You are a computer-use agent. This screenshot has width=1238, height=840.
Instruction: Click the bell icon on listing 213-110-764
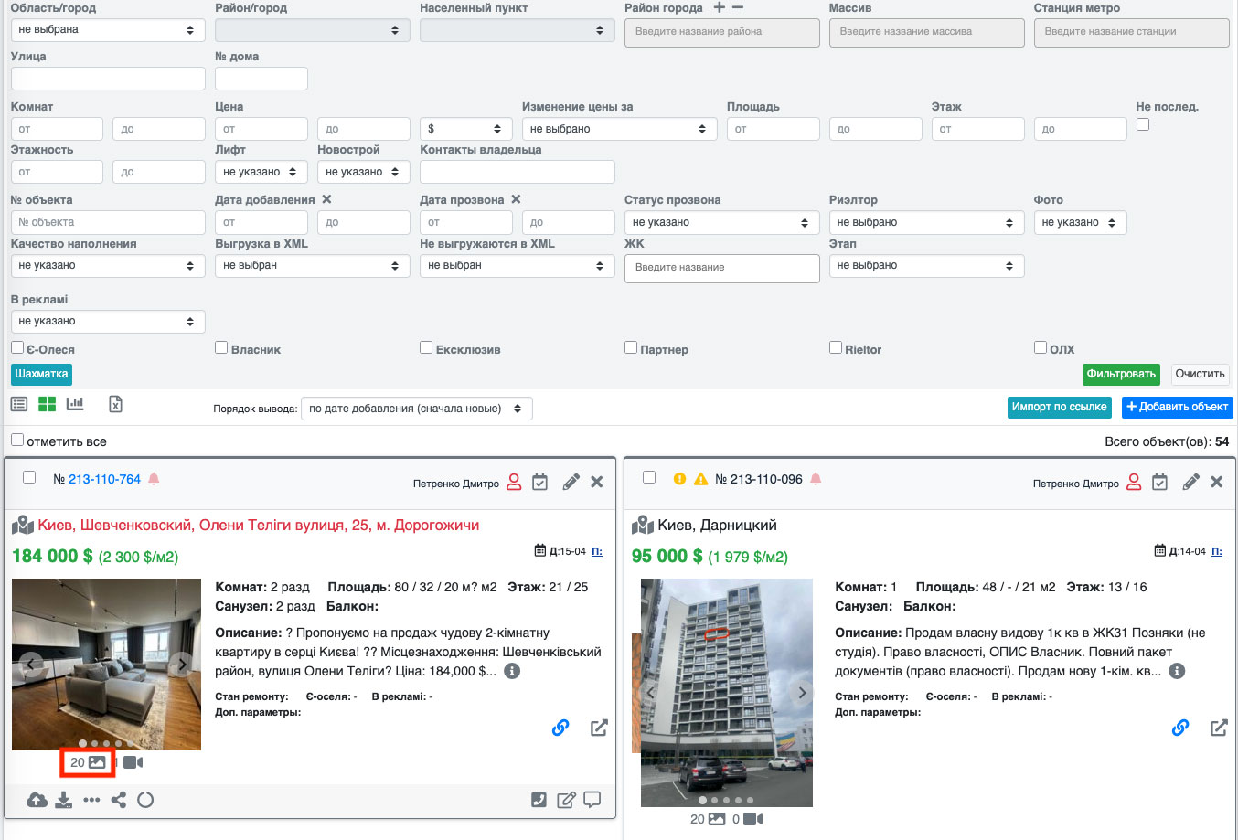(154, 479)
